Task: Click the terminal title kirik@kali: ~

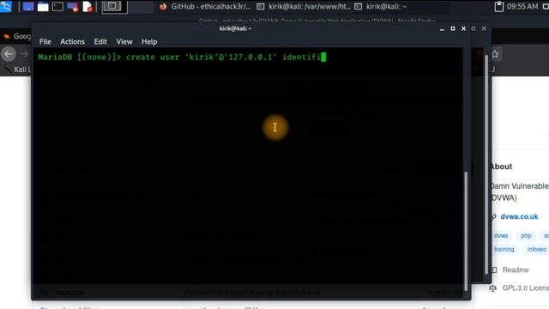Action: pos(235,28)
